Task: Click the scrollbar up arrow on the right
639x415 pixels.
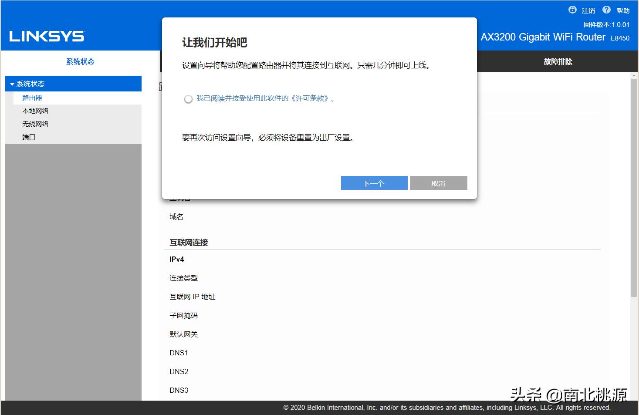Action: [x=634, y=75]
